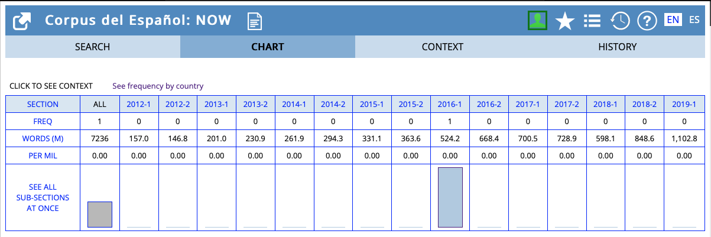Click the words value 524.2
Image resolution: width=711 pixels, height=237 pixels.
coord(450,138)
